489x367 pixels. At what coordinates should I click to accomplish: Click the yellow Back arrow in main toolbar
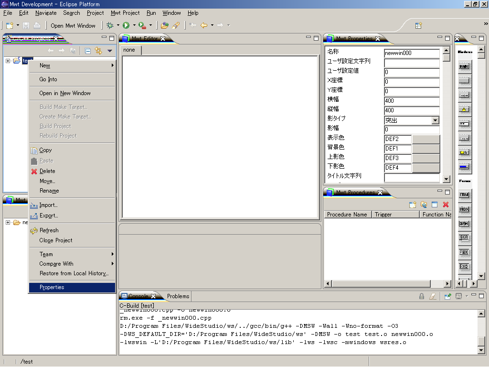tap(204, 25)
